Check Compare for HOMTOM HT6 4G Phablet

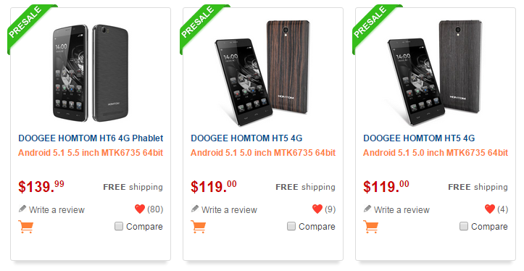tap(119, 226)
